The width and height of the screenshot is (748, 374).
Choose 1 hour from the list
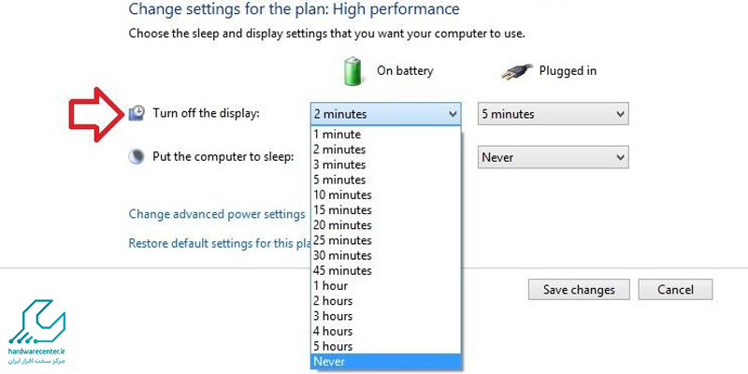coord(385,286)
